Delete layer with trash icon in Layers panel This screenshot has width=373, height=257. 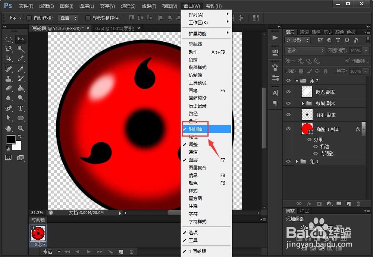358,204
